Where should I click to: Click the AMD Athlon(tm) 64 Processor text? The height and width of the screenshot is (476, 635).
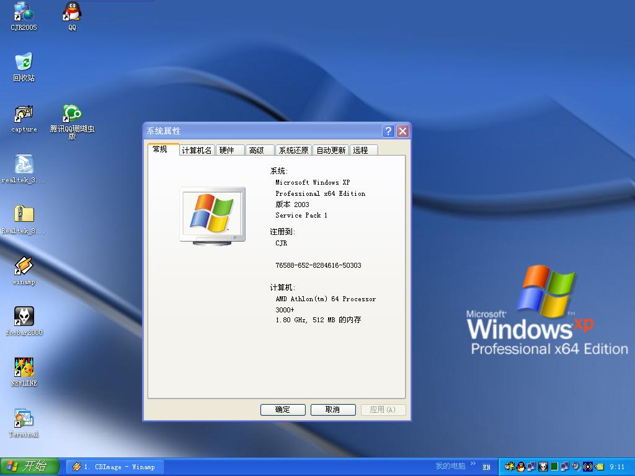[x=326, y=299]
